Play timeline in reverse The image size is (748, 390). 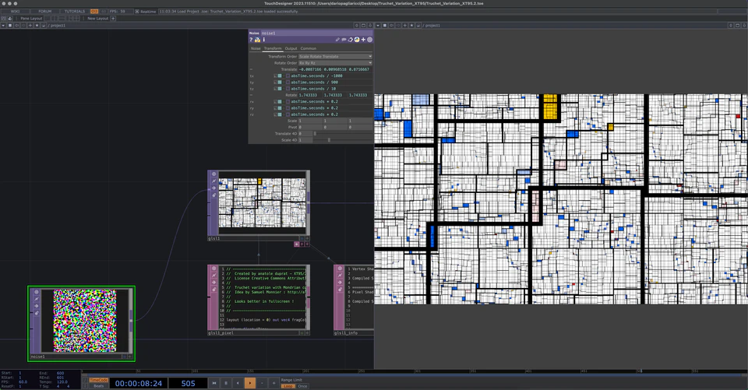[x=238, y=383]
